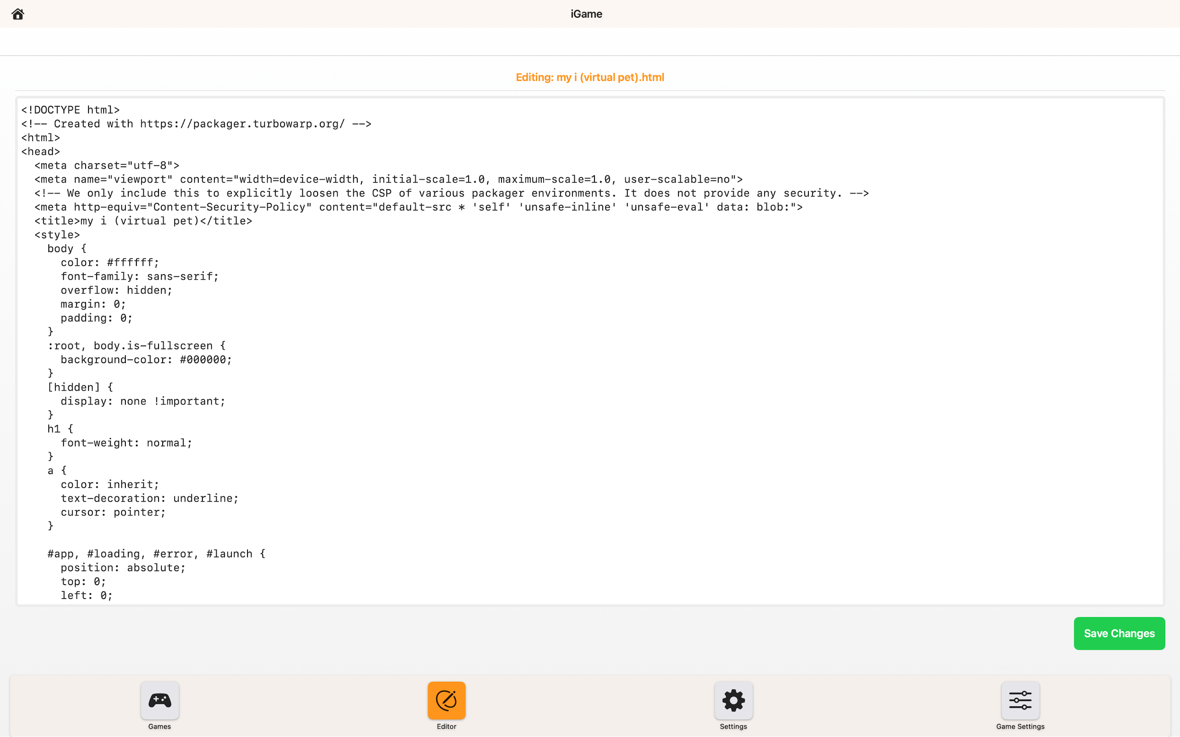
Task: Click the 'Created with https://packager.turbowarp.org/' comment line
Action: 196,124
